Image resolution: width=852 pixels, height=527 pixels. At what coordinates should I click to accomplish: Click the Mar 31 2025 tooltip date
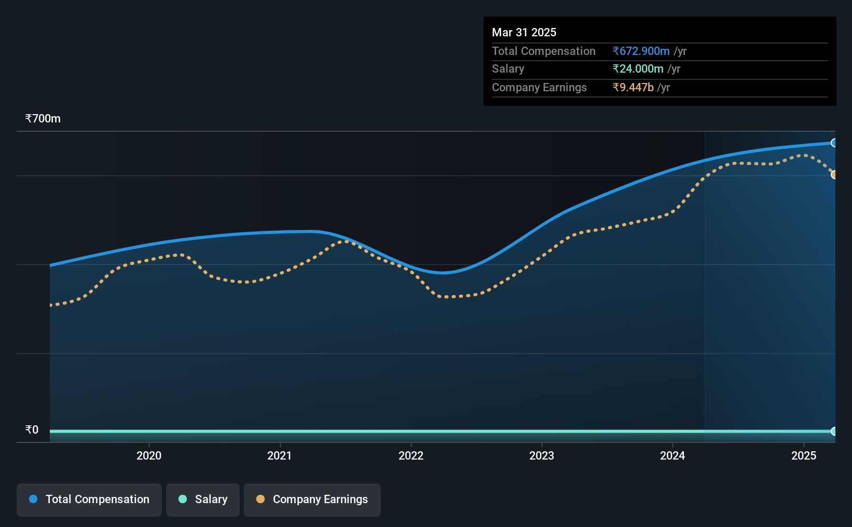tap(524, 32)
